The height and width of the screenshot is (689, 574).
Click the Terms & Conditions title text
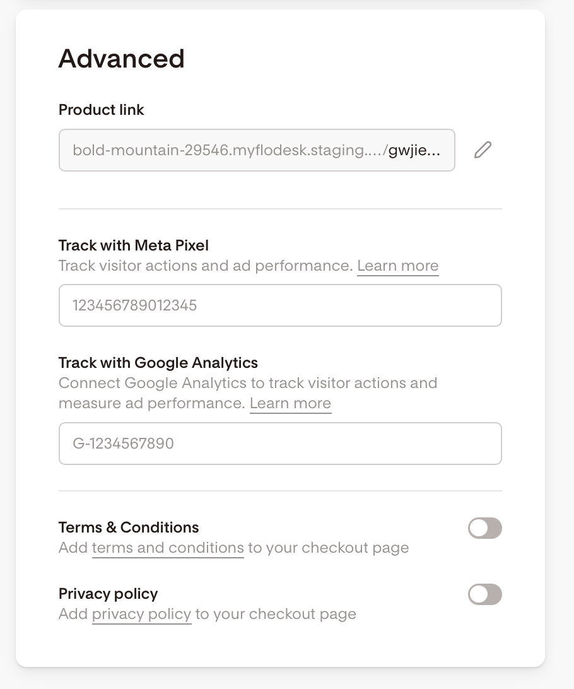pos(129,527)
